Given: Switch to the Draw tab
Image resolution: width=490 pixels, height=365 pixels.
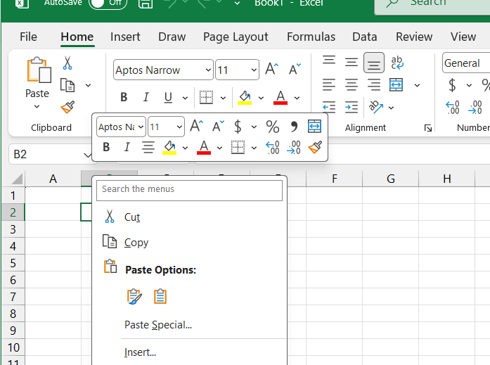Looking at the screenshot, I should click(172, 37).
